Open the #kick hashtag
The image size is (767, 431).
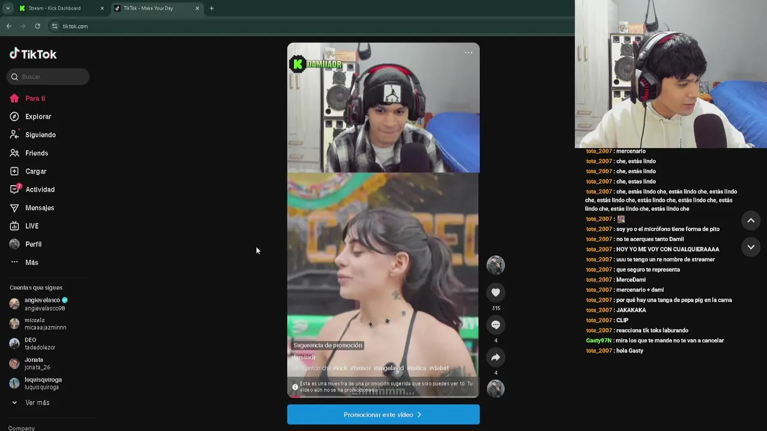[340, 368]
